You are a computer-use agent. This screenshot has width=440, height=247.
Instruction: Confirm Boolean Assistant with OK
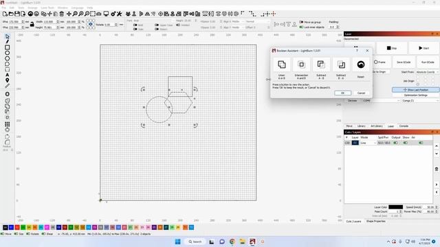(x=342, y=93)
